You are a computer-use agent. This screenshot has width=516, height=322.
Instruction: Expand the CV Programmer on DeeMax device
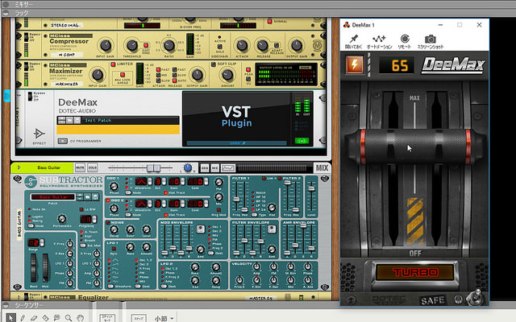coord(63,141)
